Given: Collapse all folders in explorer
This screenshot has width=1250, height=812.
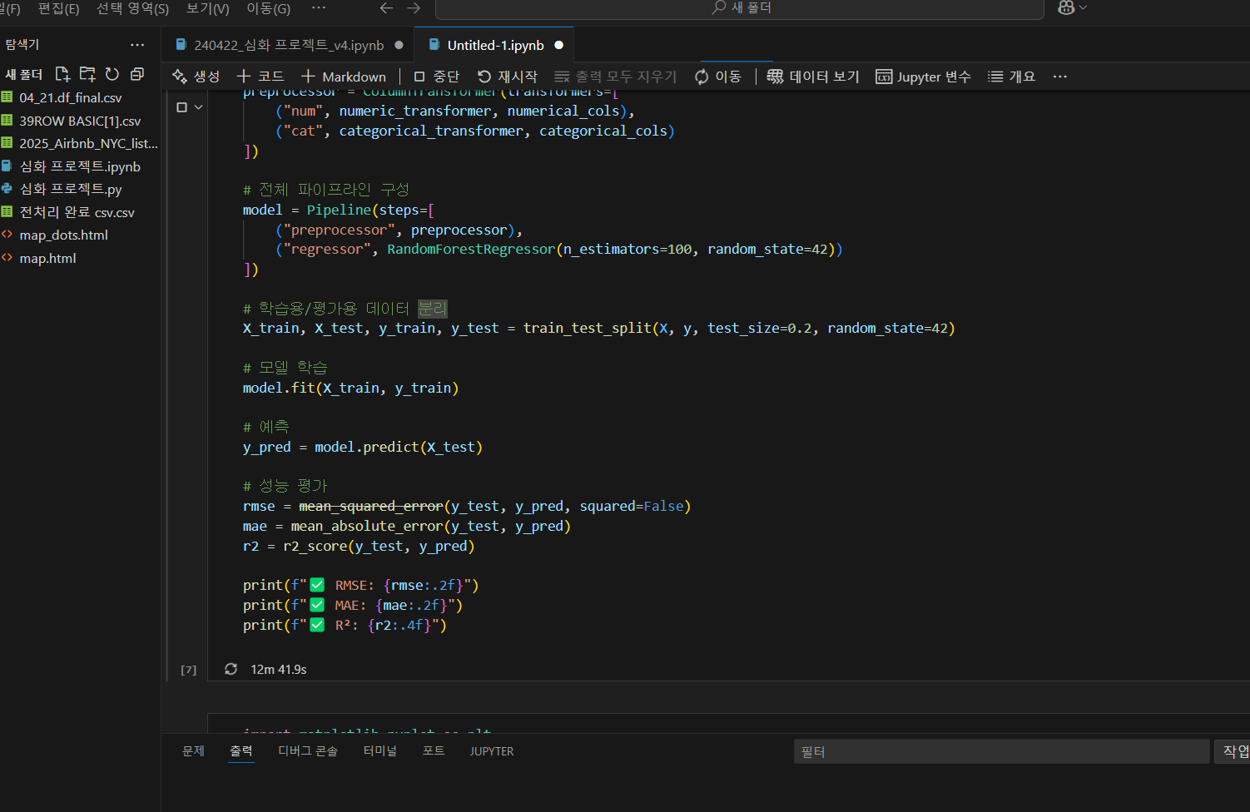Looking at the screenshot, I should tap(137, 74).
